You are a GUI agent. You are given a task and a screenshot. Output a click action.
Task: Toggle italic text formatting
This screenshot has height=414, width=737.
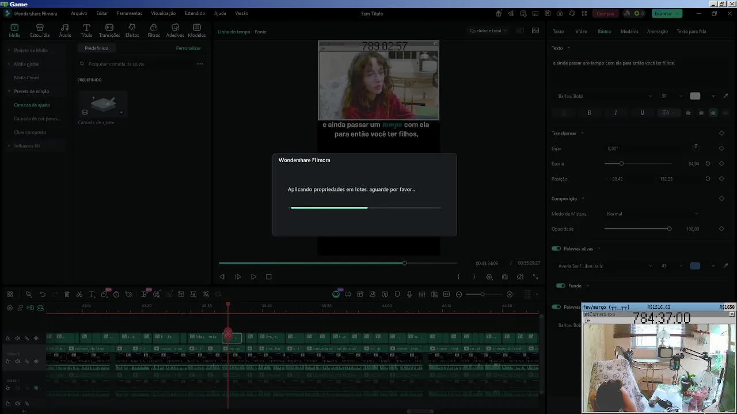616,113
